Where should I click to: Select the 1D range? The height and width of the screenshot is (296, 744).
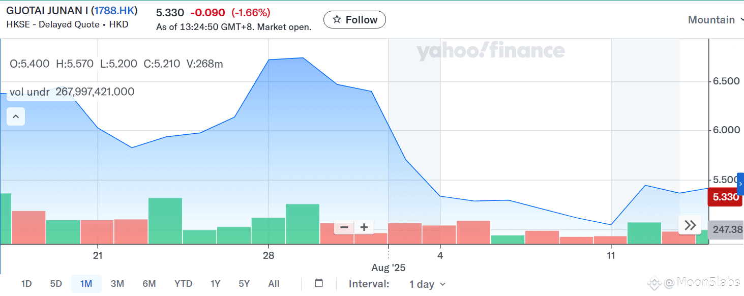click(26, 284)
